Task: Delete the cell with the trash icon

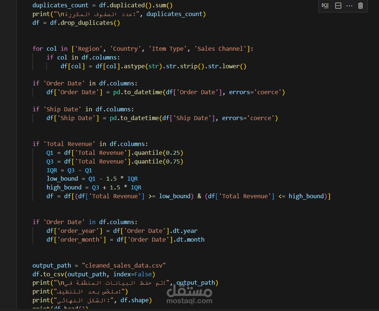Action: point(361,5)
